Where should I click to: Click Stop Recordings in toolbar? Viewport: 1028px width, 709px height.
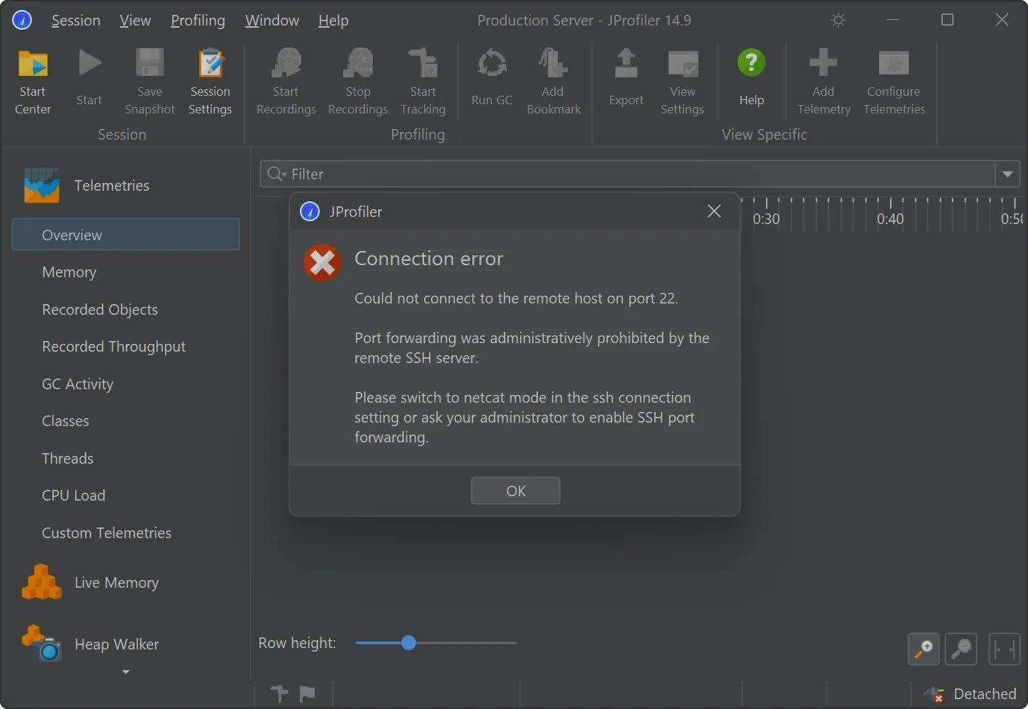tap(358, 82)
